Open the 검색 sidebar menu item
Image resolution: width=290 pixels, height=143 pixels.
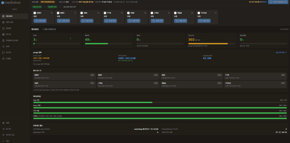(x=14, y=46)
